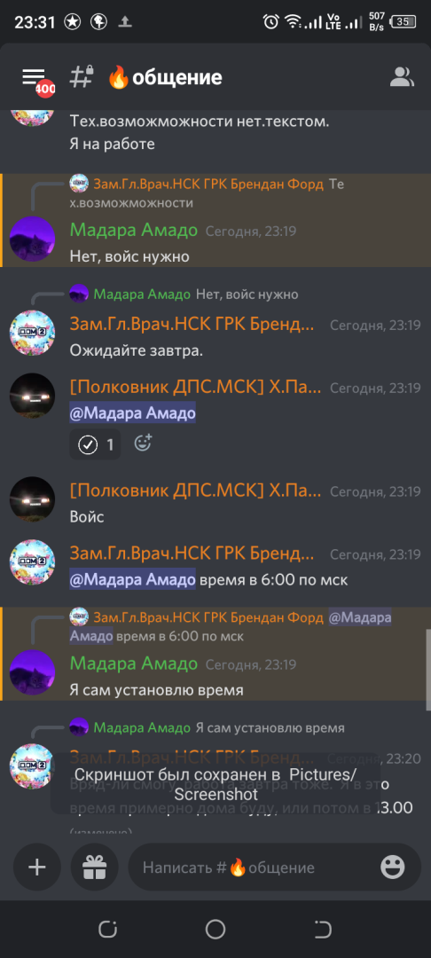
Task: Toggle the checkmark reaction with count 1
Action: point(95,444)
